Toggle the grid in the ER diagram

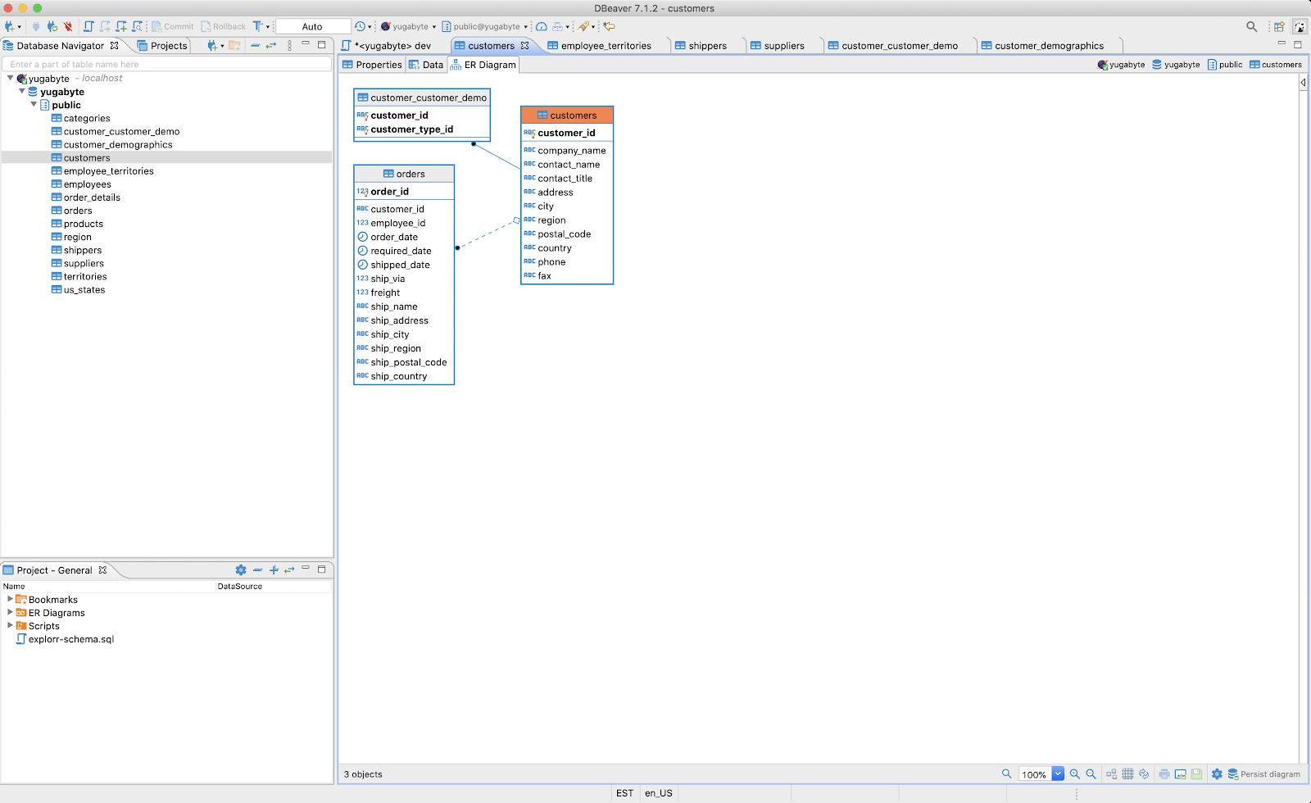point(1128,774)
